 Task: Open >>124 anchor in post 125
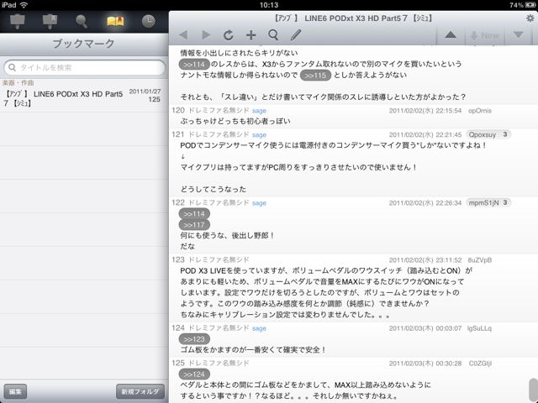194,374
